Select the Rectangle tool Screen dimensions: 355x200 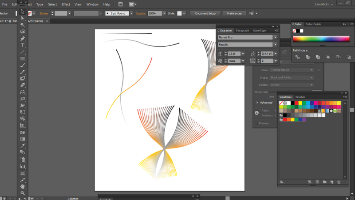point(23,59)
